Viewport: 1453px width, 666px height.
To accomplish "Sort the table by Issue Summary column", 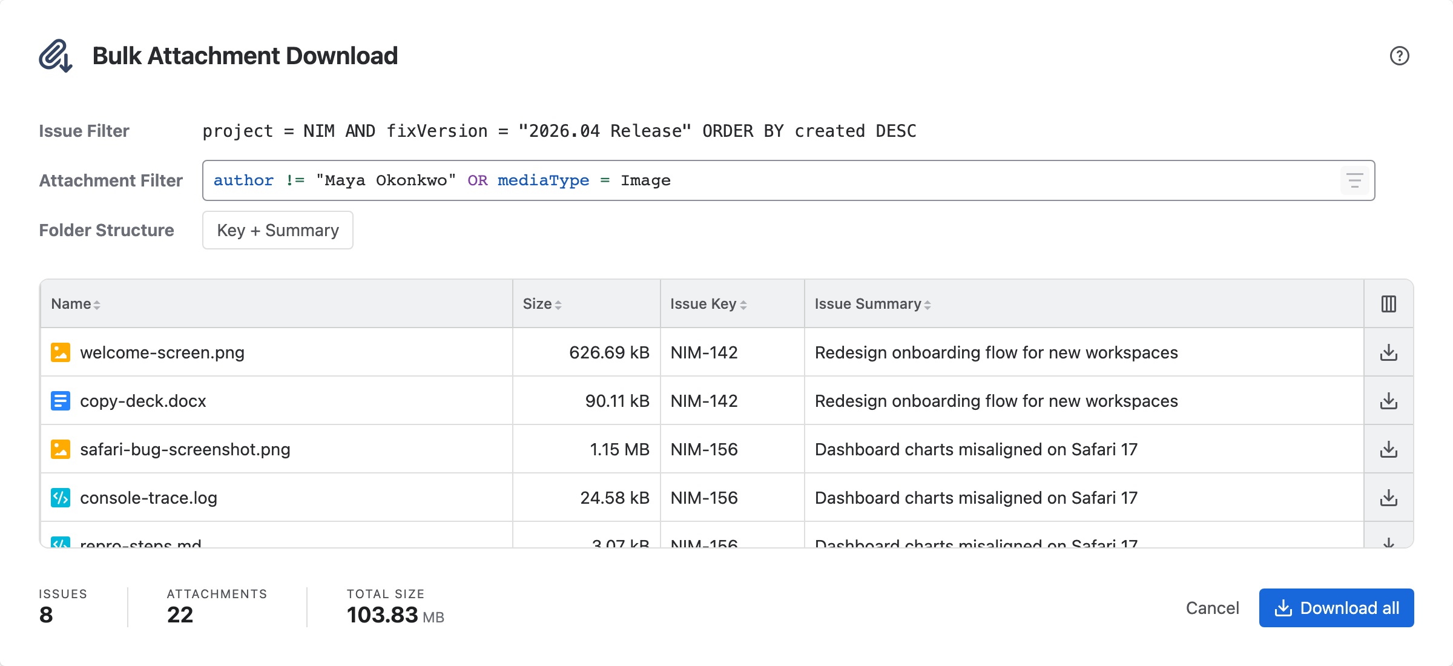I will click(x=872, y=304).
